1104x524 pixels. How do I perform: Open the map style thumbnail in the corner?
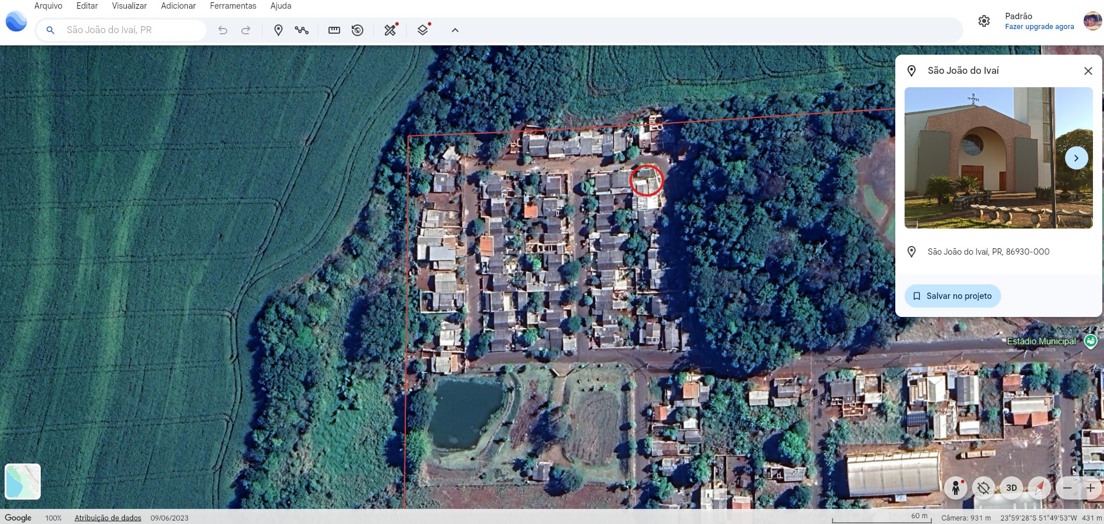23,482
